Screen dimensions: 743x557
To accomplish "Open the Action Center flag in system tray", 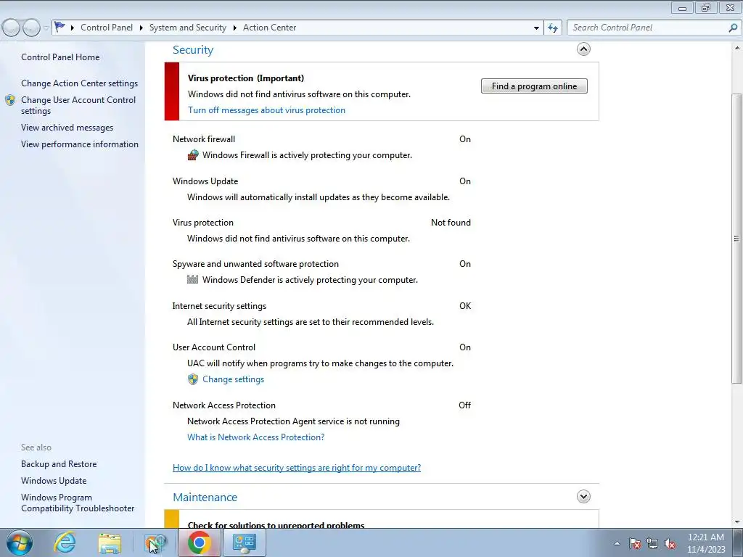I will click(x=635, y=543).
